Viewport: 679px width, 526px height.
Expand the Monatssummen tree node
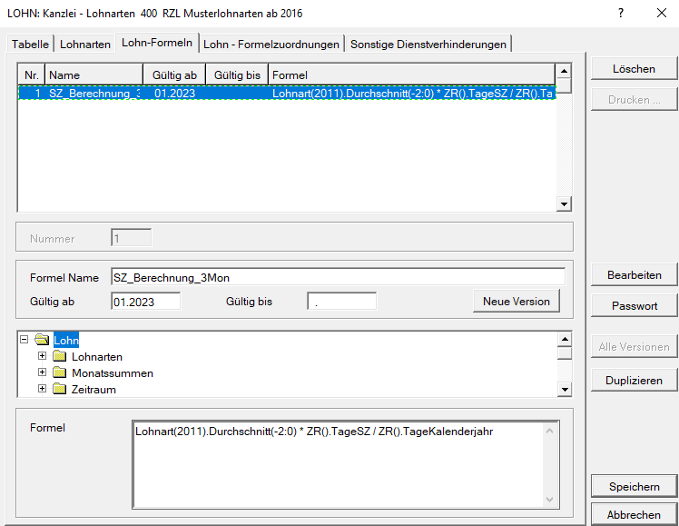click(42, 373)
